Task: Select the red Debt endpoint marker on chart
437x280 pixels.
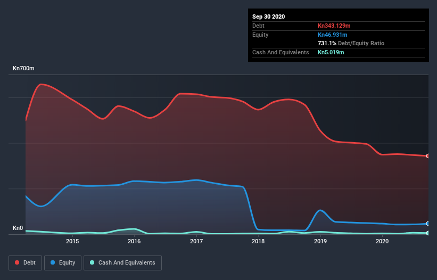Action: coord(428,156)
